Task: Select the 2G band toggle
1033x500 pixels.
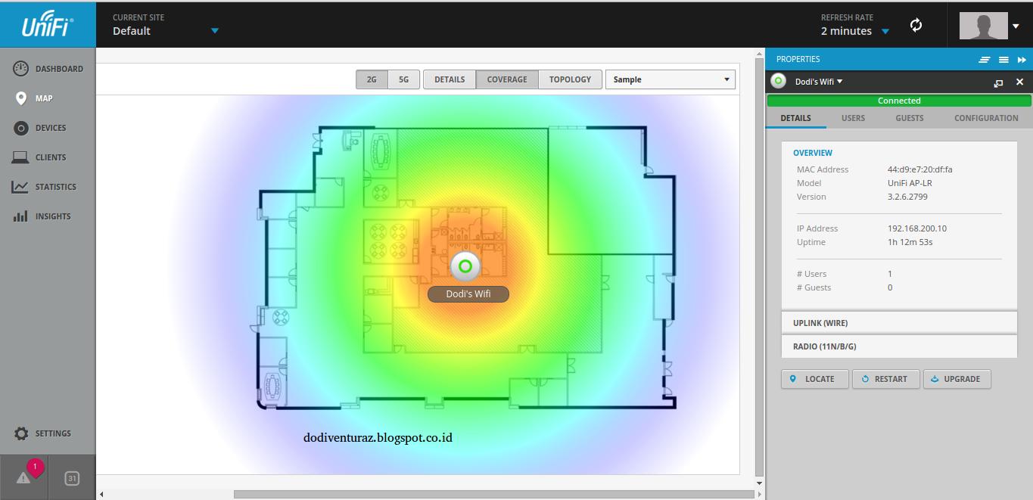Action: (x=372, y=79)
